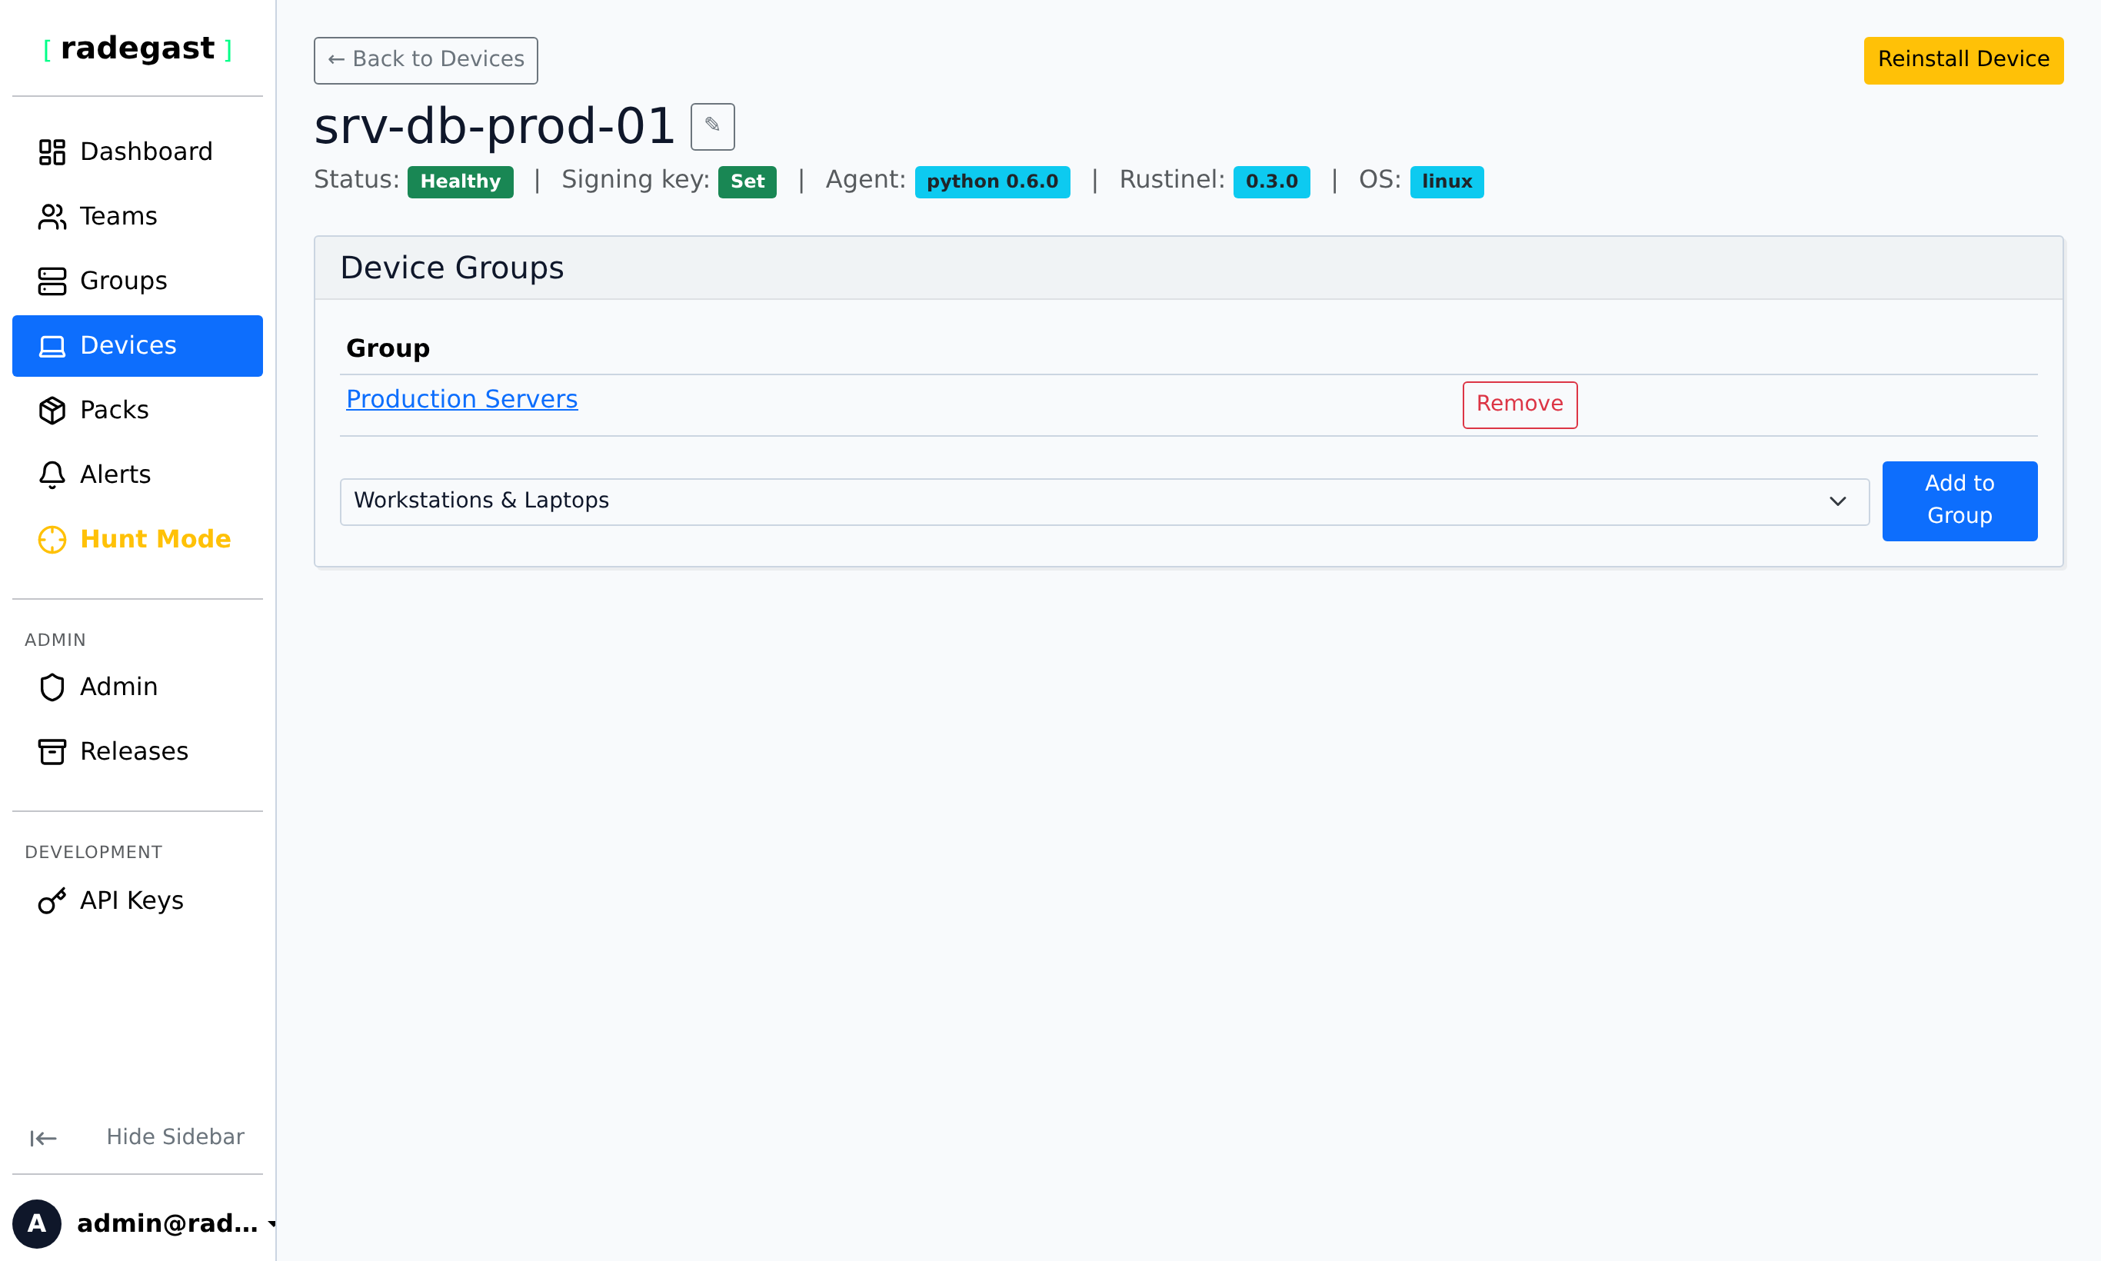
Task: Click the radegast logo
Action: (x=138, y=48)
